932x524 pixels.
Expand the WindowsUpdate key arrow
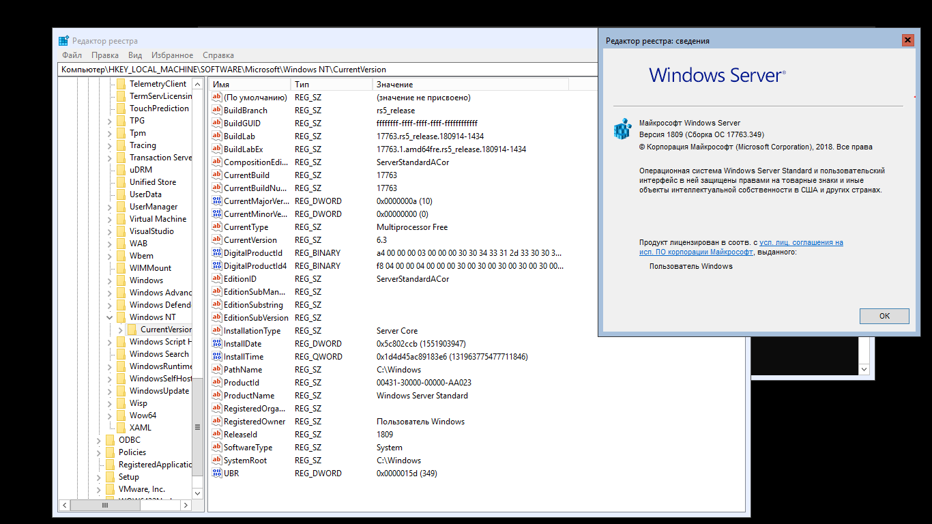point(110,391)
